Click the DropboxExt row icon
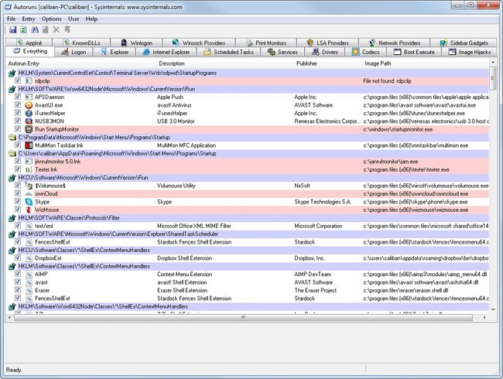 point(29,258)
